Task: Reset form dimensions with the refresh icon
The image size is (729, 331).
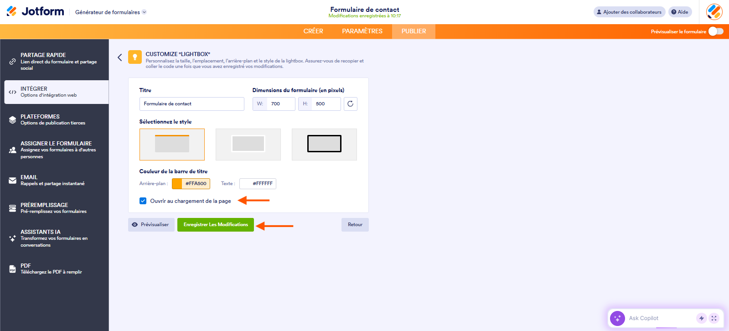Action: click(350, 104)
